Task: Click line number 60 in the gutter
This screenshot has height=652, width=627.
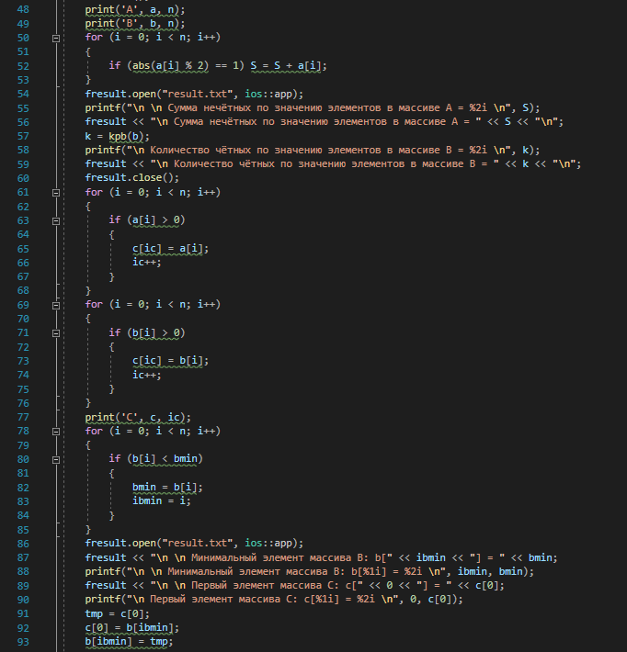Action: pos(23,178)
